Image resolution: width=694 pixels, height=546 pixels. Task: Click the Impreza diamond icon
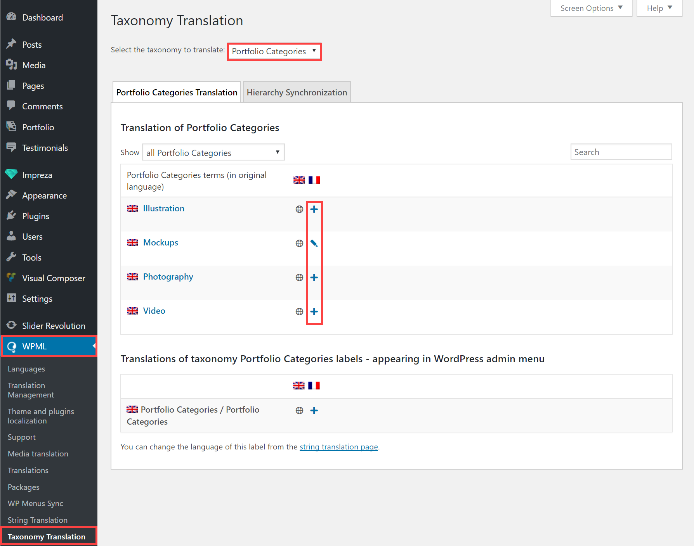point(11,174)
